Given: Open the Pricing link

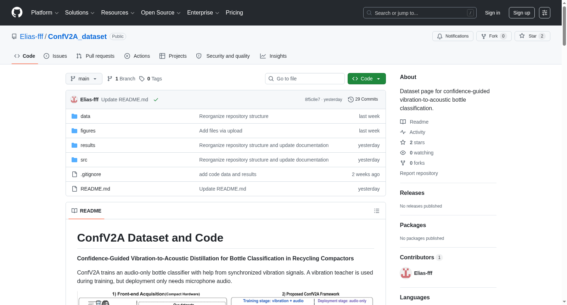Looking at the screenshot, I should point(234,13).
